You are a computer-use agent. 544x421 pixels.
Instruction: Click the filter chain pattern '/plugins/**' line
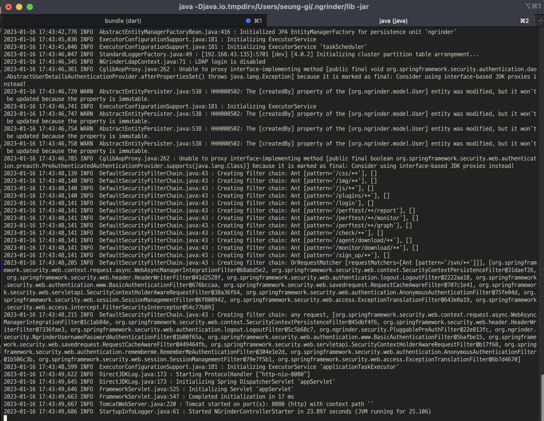coord(197,196)
